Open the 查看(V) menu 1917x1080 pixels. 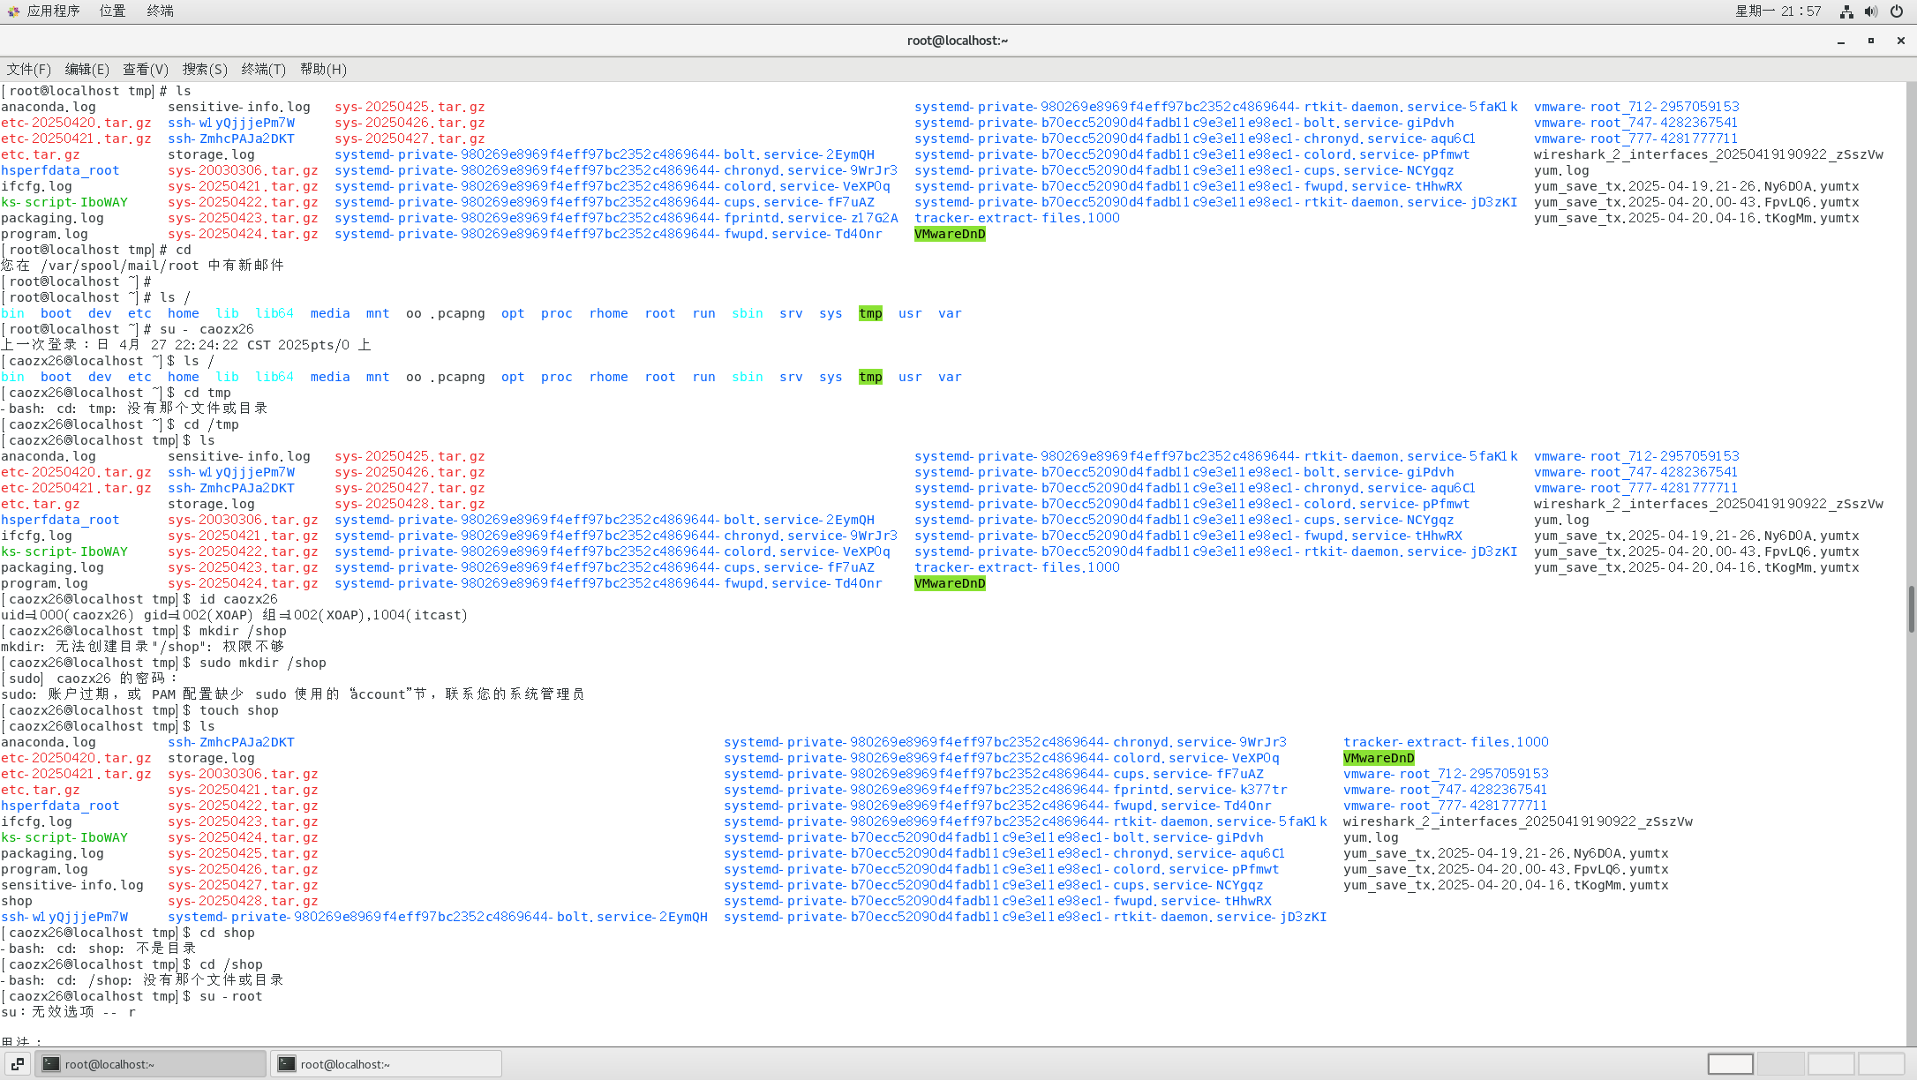point(145,69)
